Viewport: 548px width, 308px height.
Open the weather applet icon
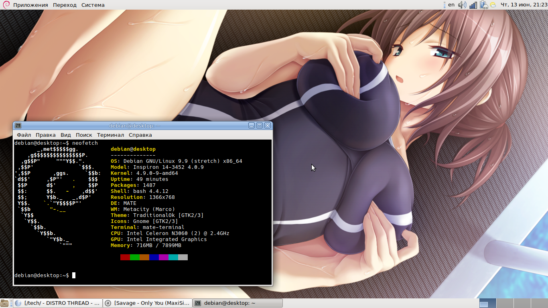click(493, 5)
